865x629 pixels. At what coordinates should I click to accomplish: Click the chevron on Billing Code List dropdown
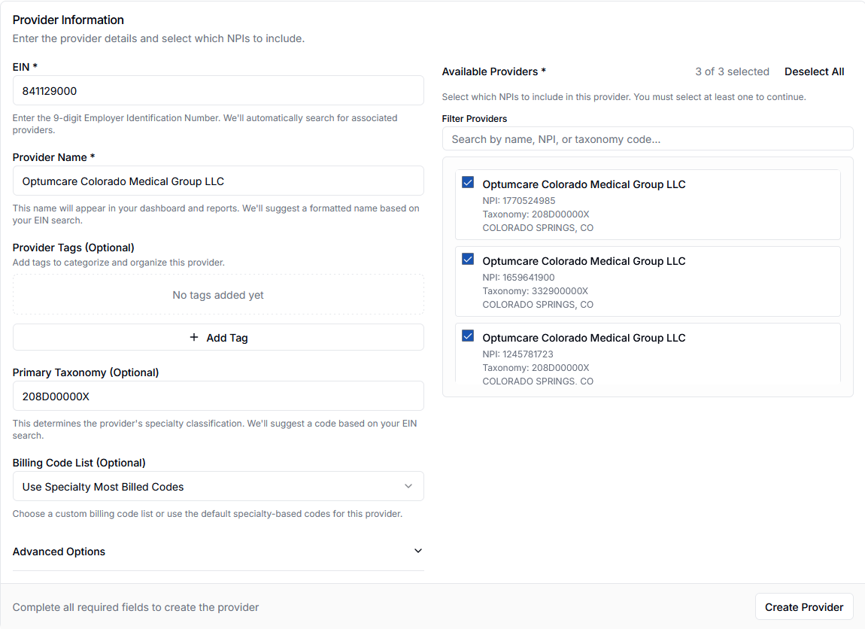408,486
